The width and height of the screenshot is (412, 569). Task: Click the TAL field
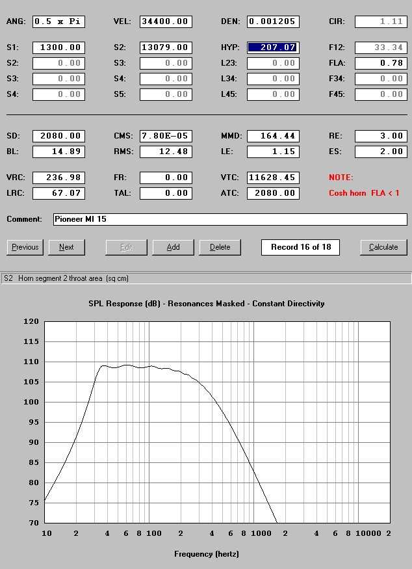tap(166, 193)
